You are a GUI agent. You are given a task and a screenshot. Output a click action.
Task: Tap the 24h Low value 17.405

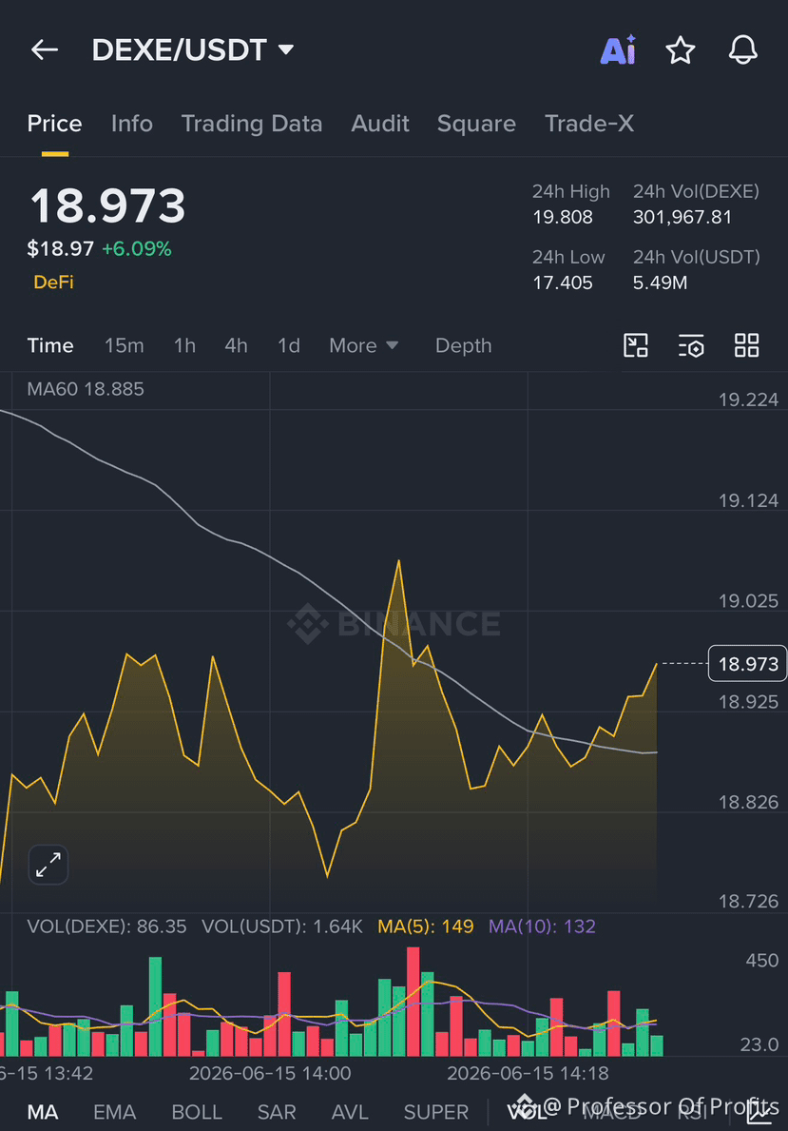tap(563, 283)
